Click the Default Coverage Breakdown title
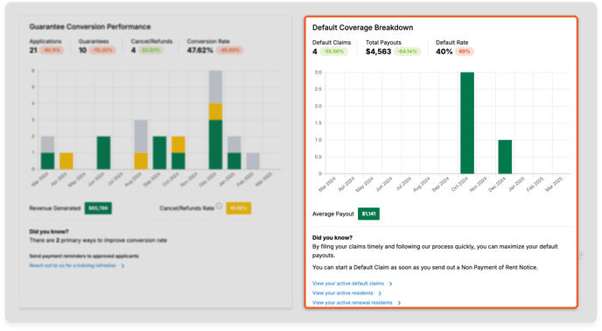Screen dimensions: 602x331 pyautogui.click(x=362, y=28)
